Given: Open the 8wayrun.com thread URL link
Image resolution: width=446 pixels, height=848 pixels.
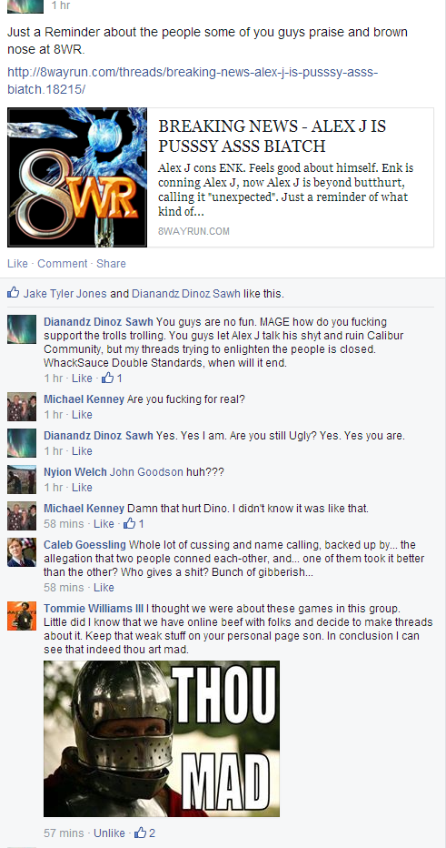Looking at the screenshot, I should (x=193, y=80).
